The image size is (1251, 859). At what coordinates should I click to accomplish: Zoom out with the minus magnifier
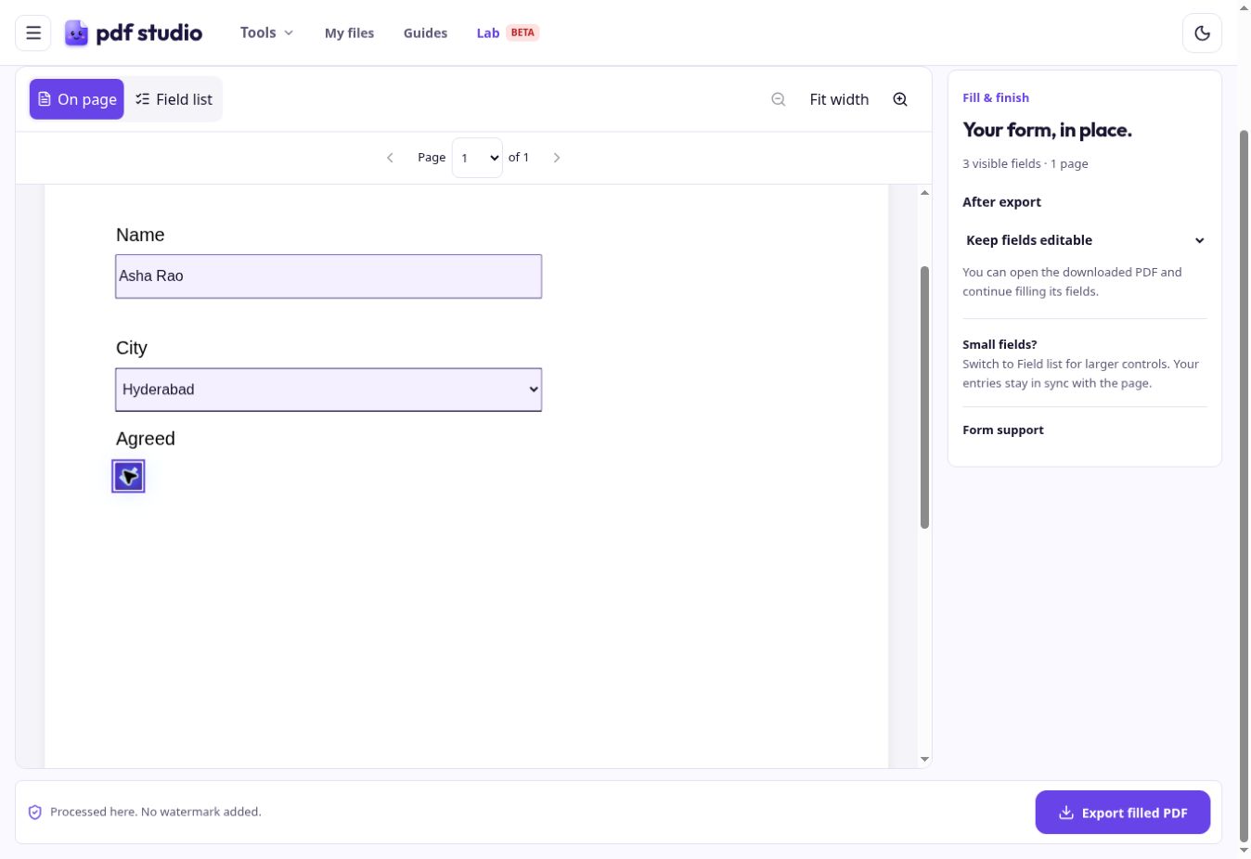779,99
